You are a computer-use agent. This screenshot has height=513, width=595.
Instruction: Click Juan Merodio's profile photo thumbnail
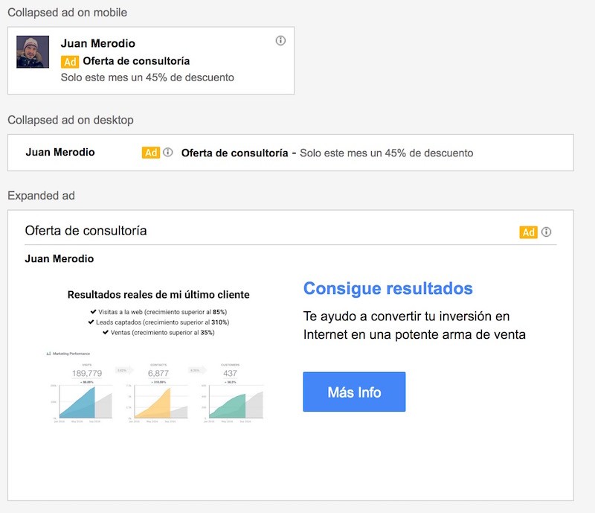click(33, 52)
